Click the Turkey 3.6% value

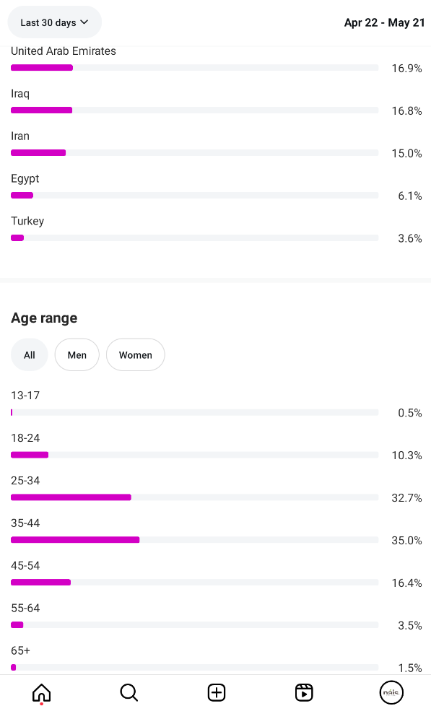(x=410, y=238)
